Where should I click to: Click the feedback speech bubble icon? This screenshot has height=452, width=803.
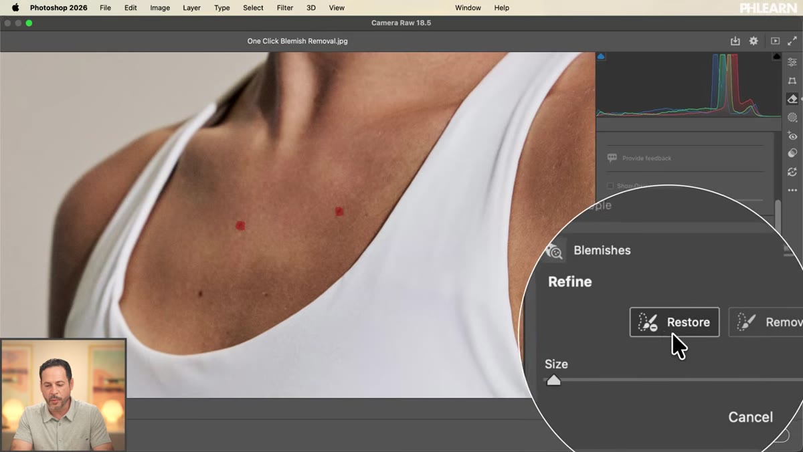[x=612, y=158]
